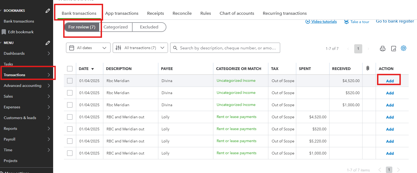The width and height of the screenshot is (417, 173).
Task: Check the Divina $4,520.00 row checkbox
Action: [70, 81]
